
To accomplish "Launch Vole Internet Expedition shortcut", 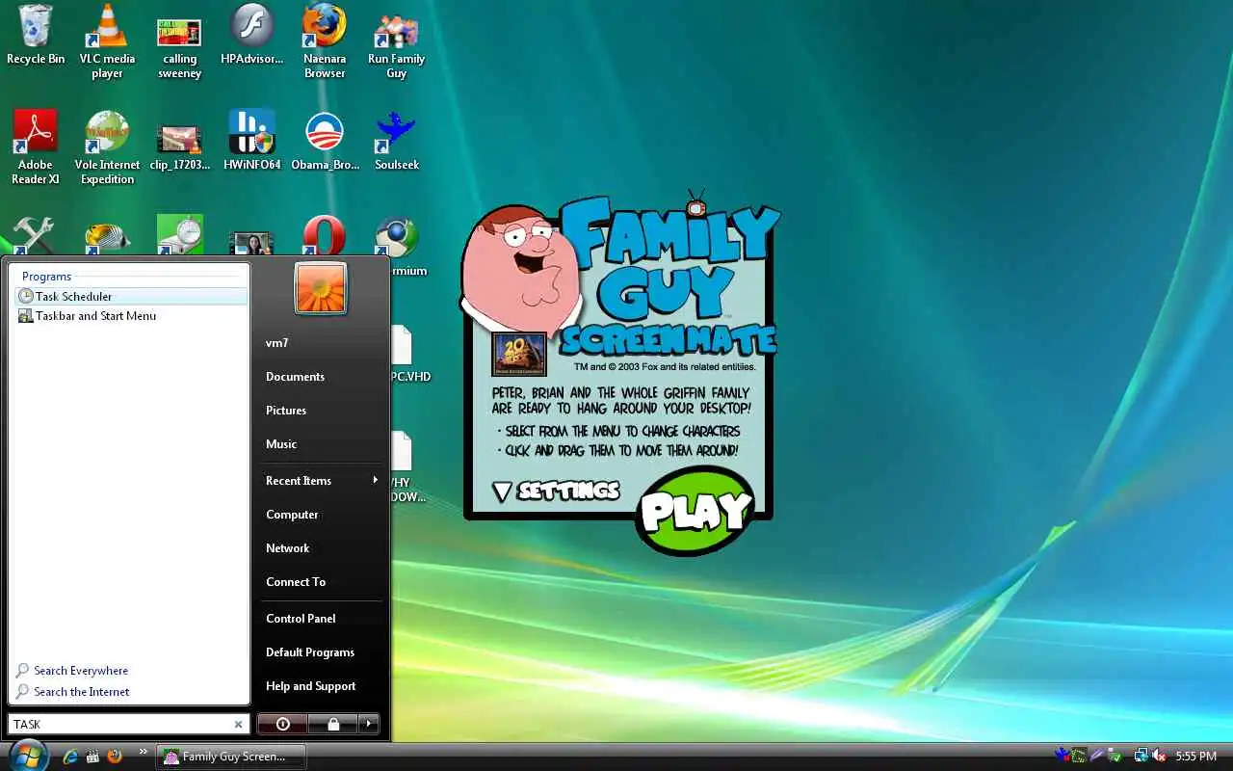I will pyautogui.click(x=107, y=147).
